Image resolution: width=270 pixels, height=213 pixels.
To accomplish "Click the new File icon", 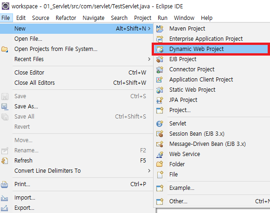I will pyautogui.click(x=160, y=174).
